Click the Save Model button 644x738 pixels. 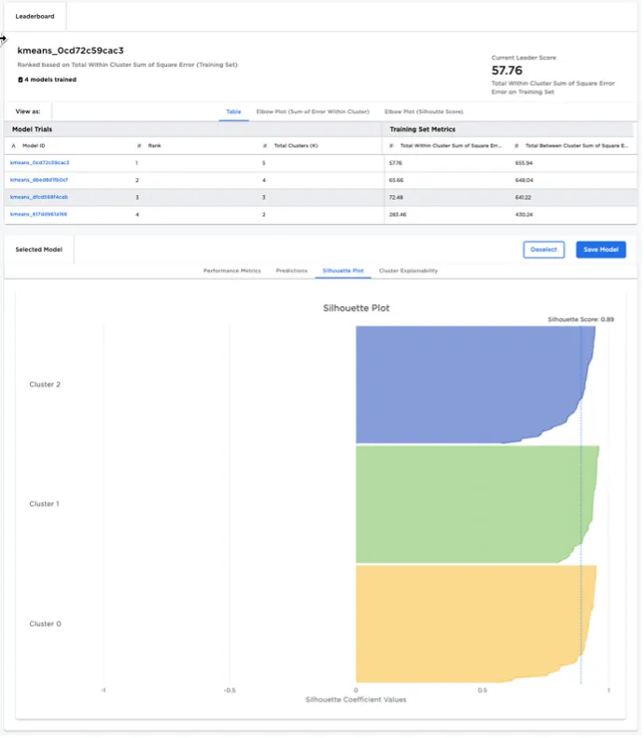coord(600,250)
